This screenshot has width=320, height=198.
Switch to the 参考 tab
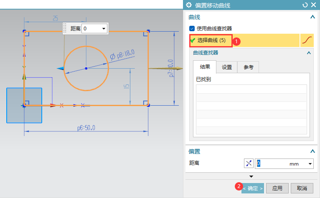[x=248, y=67]
